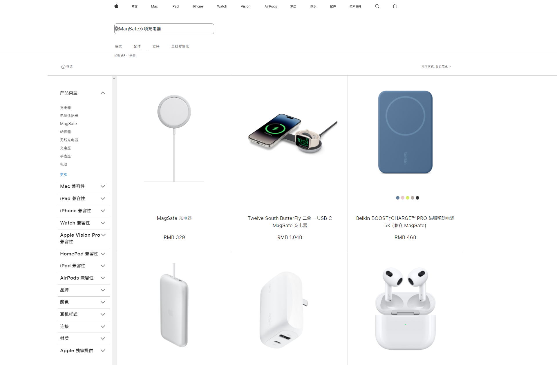Open the search magnifier icon
This screenshot has width=557, height=365.
tap(377, 6)
